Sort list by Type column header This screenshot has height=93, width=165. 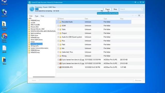[105, 19]
